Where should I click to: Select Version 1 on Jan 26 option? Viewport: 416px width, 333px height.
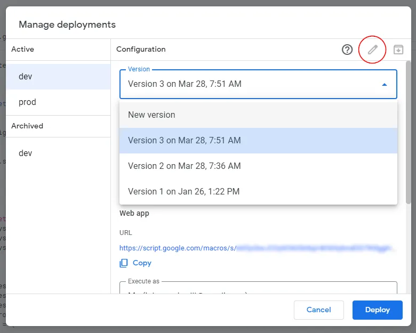(x=183, y=191)
